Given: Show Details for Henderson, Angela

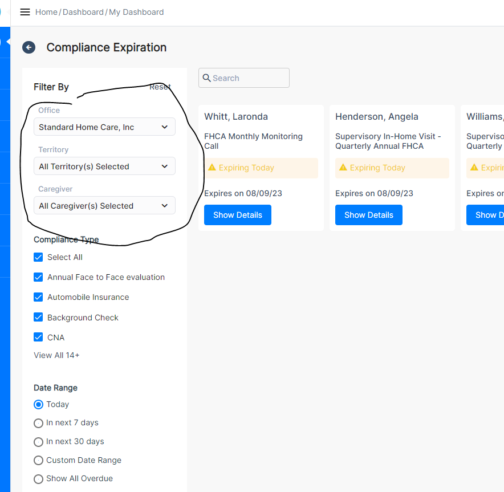Looking at the screenshot, I should click(x=369, y=215).
